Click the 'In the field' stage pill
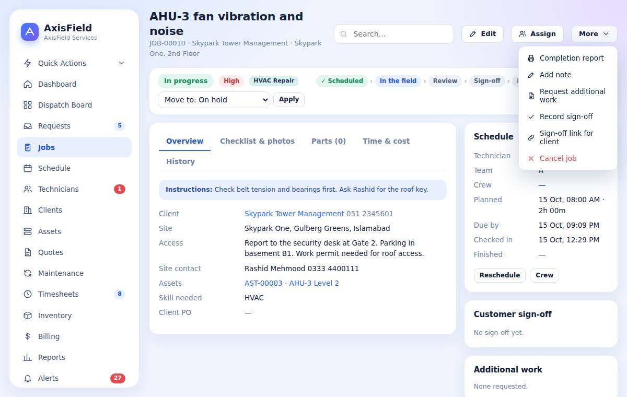Image resolution: width=627 pixels, height=397 pixels. 398,81
